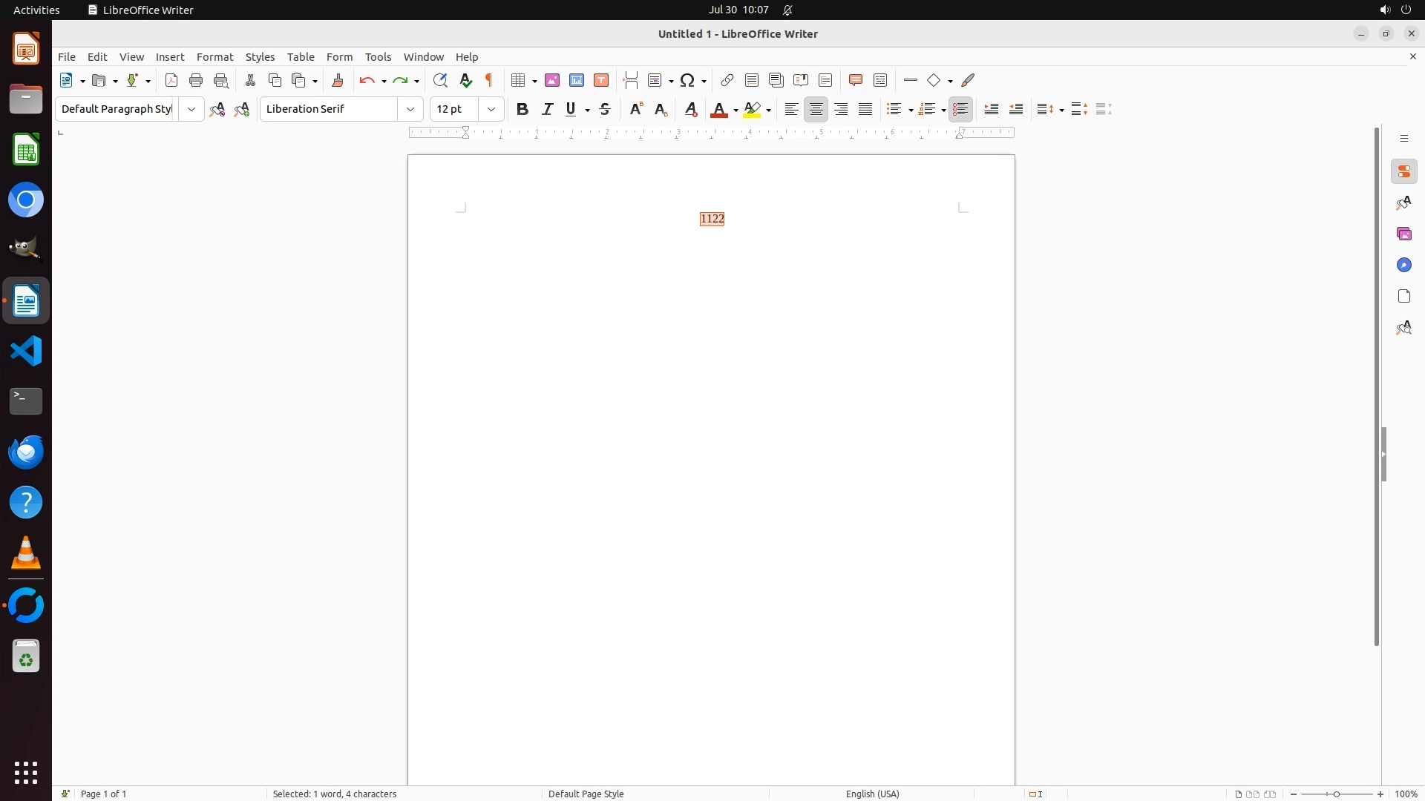Open the sidebar Navigator panel
This screenshot has width=1425, height=801.
pyautogui.click(x=1404, y=265)
